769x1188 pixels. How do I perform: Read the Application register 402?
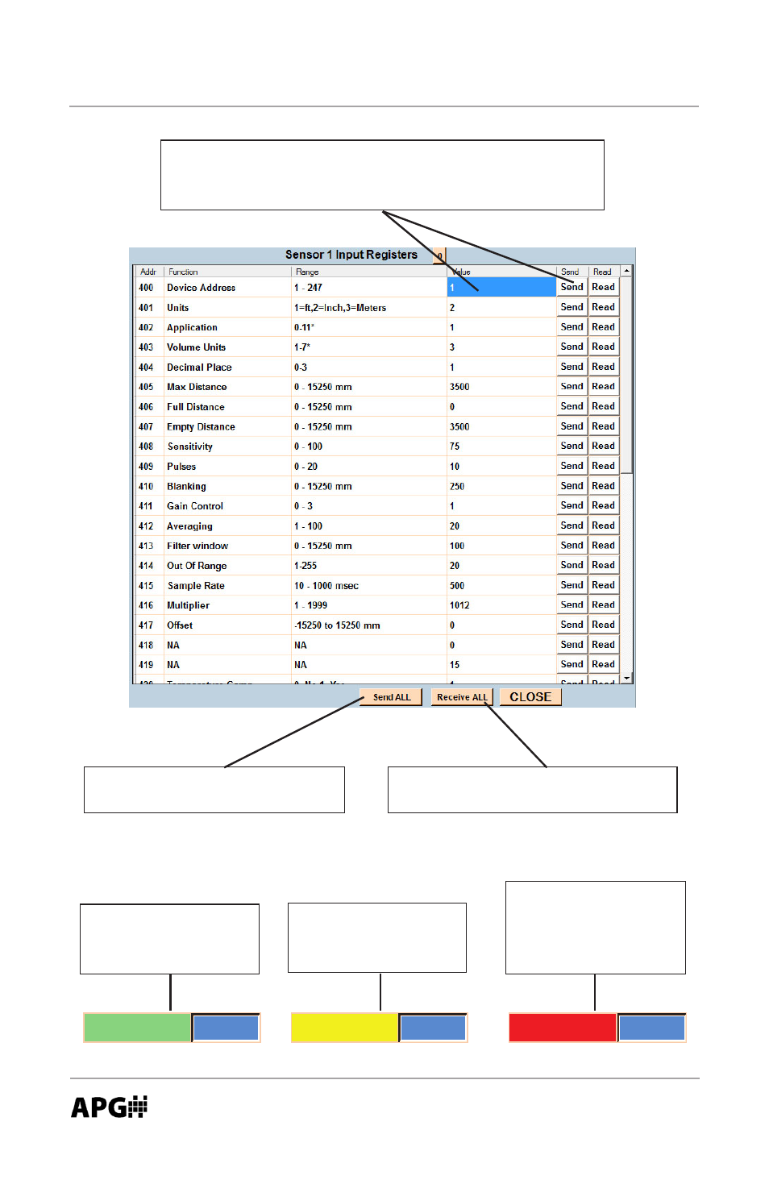[603, 326]
